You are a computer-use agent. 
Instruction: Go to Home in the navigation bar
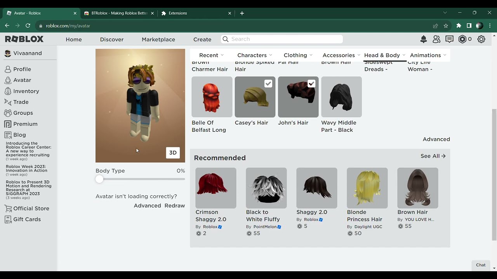pyautogui.click(x=74, y=40)
